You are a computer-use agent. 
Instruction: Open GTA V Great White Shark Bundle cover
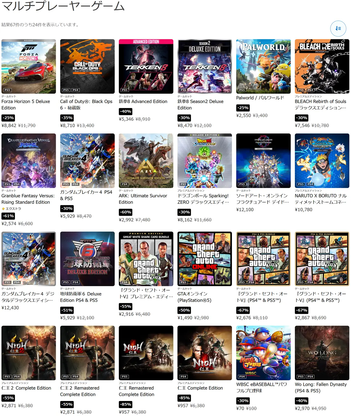point(146,259)
